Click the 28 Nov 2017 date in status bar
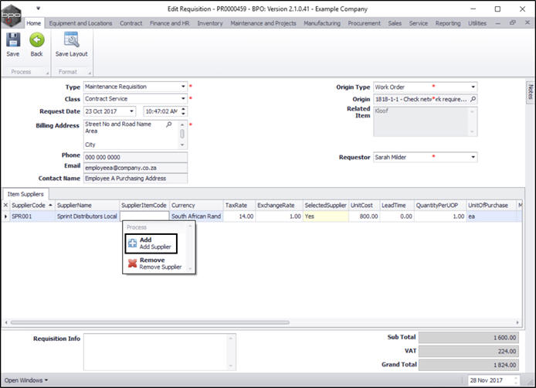Viewport: 536px width, 388px height. [487, 380]
